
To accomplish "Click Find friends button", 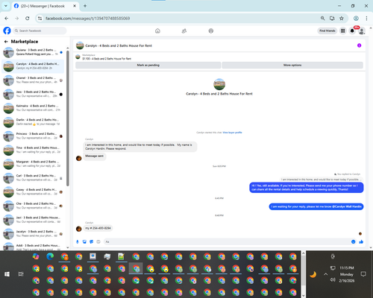I will click(x=327, y=31).
